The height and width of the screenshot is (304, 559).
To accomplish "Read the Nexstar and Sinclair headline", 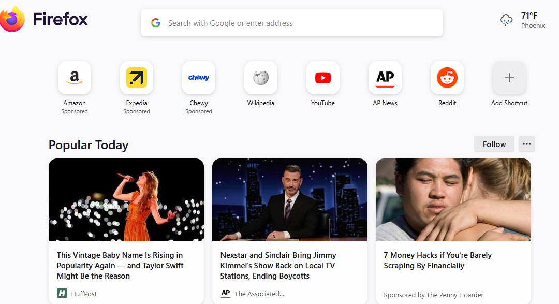I will 278,266.
